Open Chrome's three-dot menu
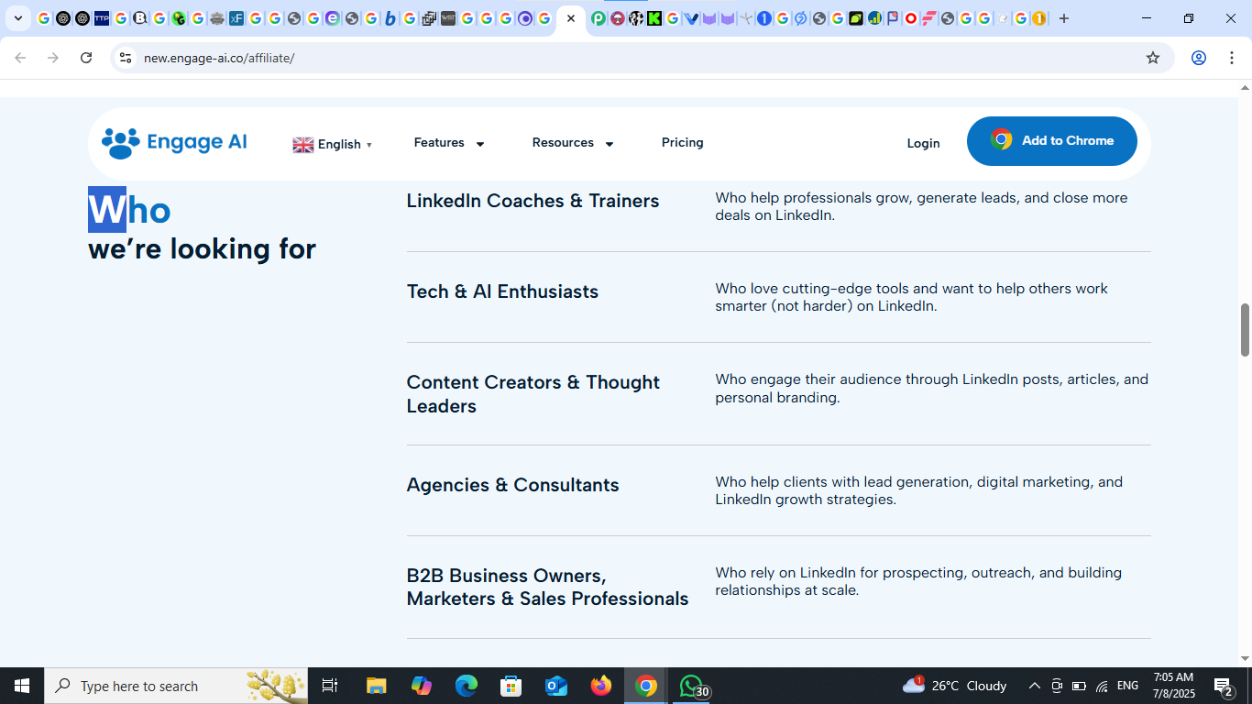Screen dimensions: 1252x704 1232,58
